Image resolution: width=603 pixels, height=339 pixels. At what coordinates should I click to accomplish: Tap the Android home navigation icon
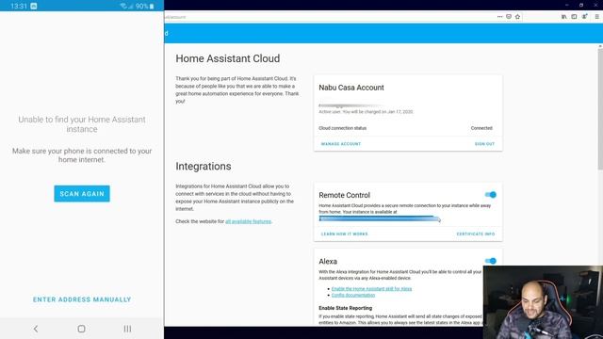[82, 329]
